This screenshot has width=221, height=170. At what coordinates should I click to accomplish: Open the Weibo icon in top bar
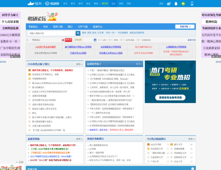click(169, 4)
